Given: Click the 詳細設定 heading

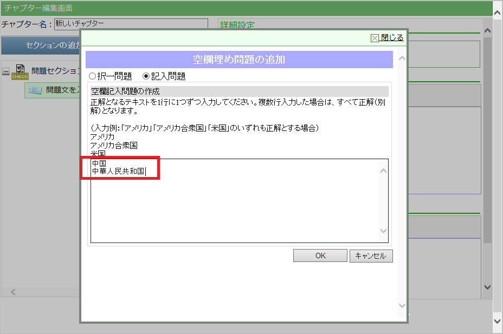Looking at the screenshot, I should pos(237,25).
